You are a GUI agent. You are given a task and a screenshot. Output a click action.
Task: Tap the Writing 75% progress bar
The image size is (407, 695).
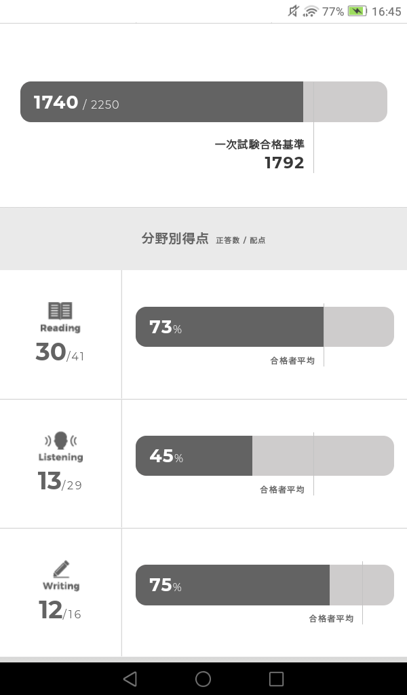tap(265, 585)
